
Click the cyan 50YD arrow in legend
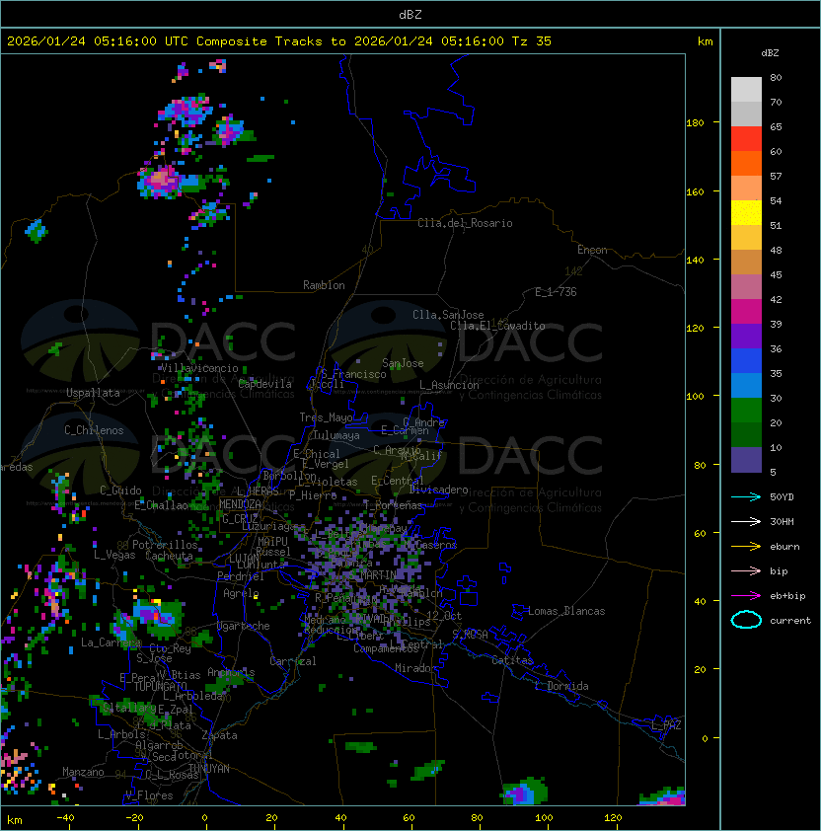coord(746,496)
